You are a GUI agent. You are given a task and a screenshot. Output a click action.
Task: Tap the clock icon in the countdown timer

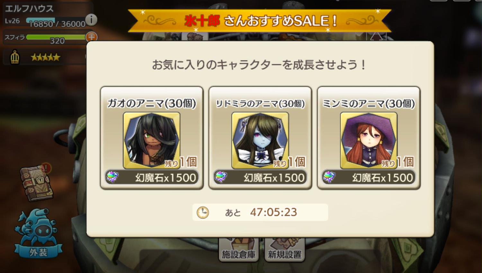203,212
